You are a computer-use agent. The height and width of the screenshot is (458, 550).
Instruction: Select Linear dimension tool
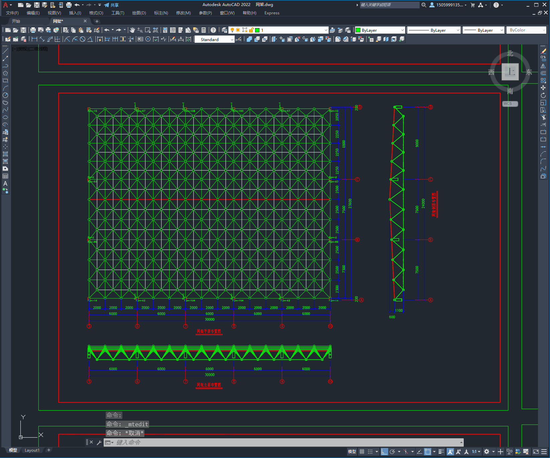(34, 39)
